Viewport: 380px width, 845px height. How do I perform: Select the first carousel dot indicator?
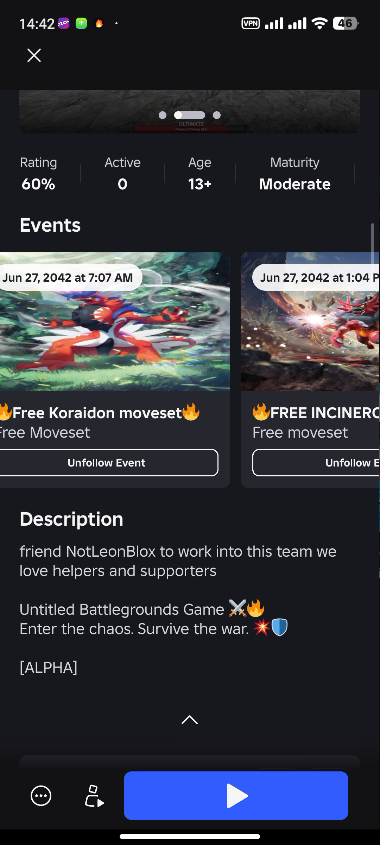(x=163, y=115)
